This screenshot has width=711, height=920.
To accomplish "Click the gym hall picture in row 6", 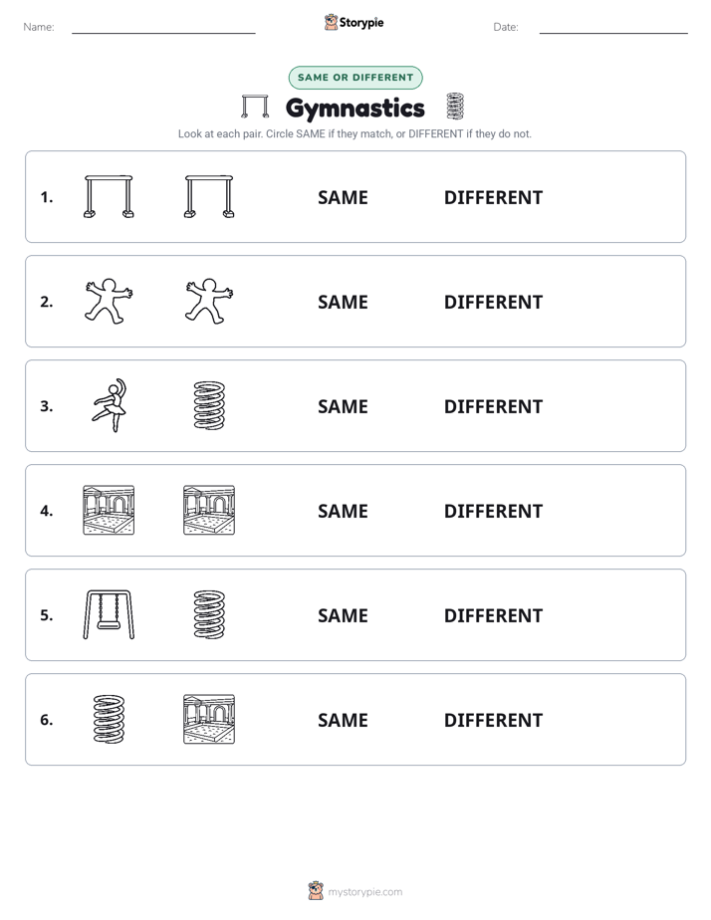I will click(x=209, y=719).
